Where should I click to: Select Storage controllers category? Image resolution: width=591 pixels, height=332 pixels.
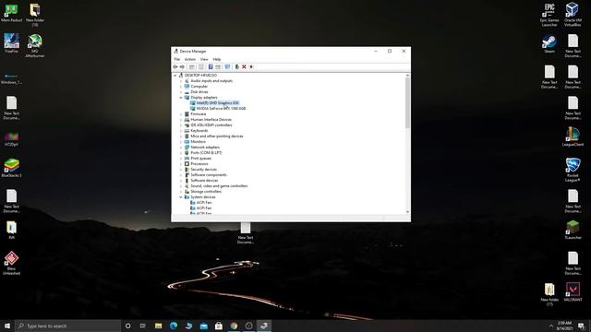(206, 192)
